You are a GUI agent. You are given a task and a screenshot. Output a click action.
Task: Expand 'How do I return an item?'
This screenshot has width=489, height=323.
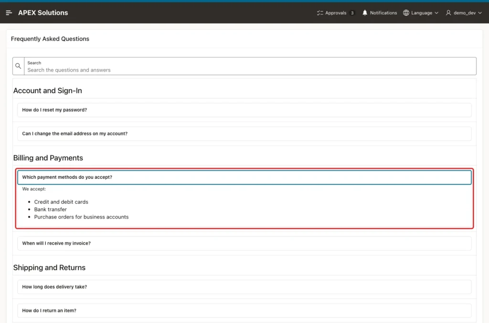pos(244,311)
